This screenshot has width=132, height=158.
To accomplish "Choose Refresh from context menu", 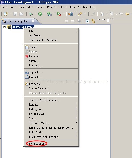I will (51, 84).
